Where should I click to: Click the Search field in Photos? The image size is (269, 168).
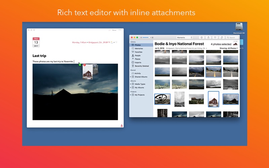pyautogui.click(x=232, y=38)
